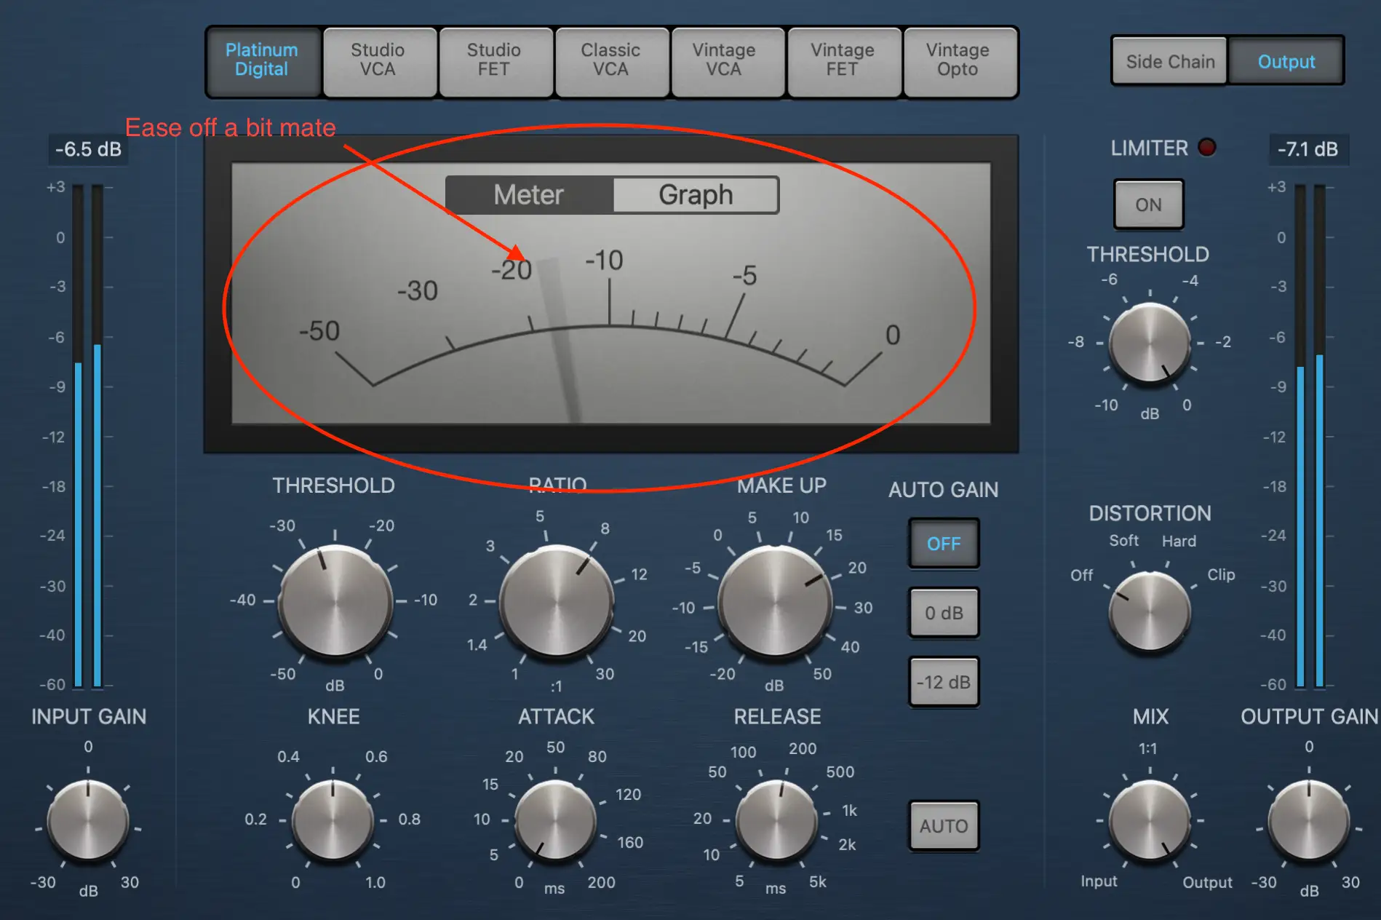The image size is (1381, 920).
Task: Show the Graph display view
Action: click(696, 195)
